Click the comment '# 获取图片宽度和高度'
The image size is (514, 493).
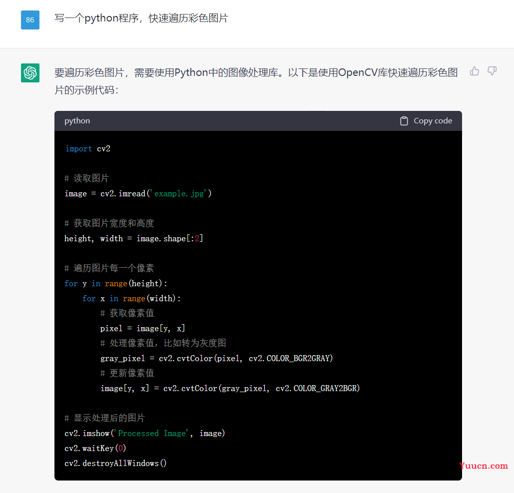click(x=109, y=224)
